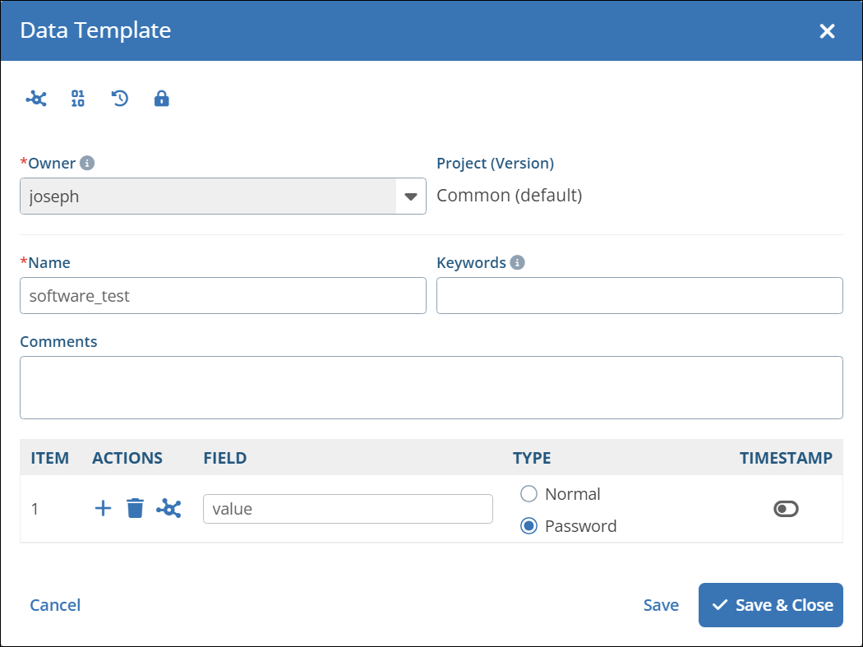The image size is (863, 647).
Task: Click the lock permissions icon
Action: point(162,99)
